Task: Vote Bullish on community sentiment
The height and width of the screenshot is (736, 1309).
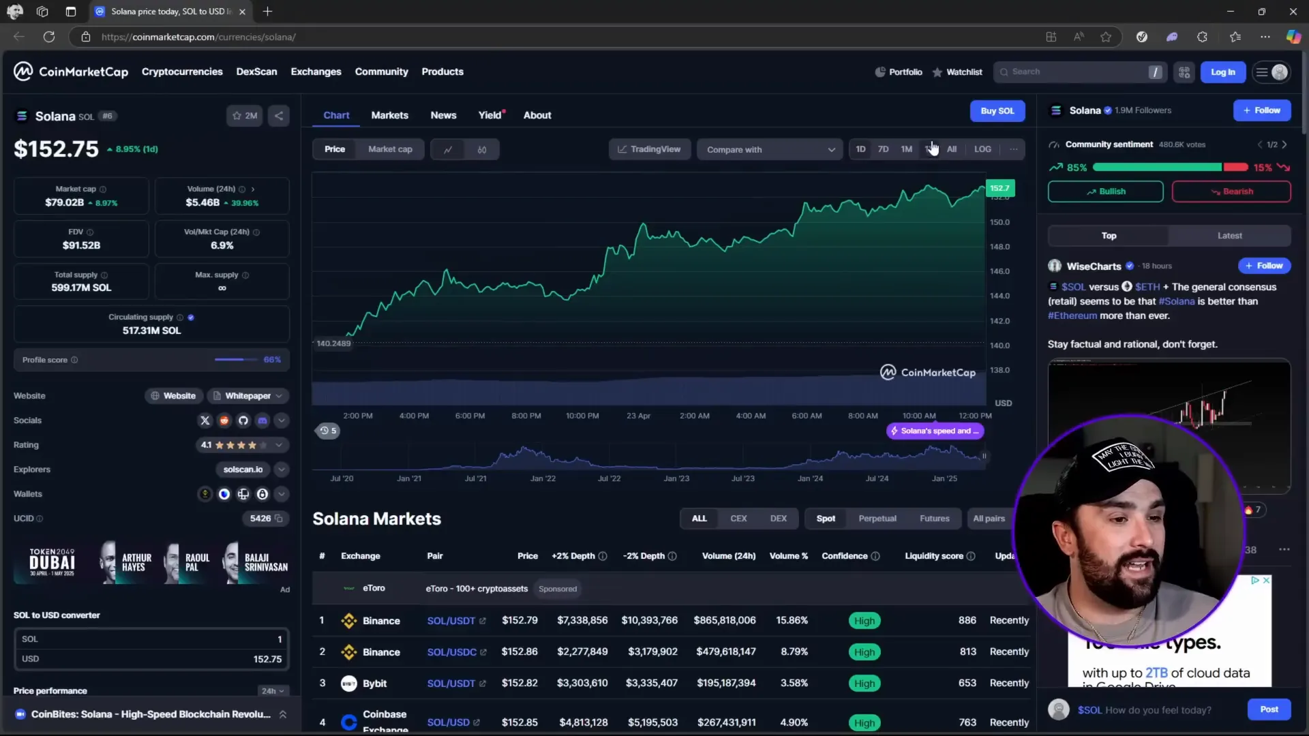Action: click(1105, 191)
